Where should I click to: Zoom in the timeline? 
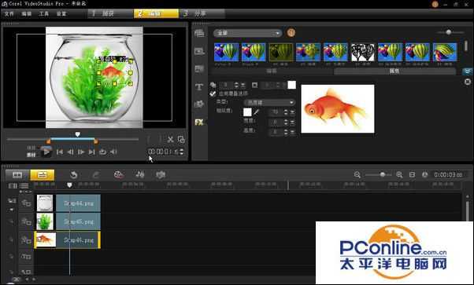tap(399, 174)
